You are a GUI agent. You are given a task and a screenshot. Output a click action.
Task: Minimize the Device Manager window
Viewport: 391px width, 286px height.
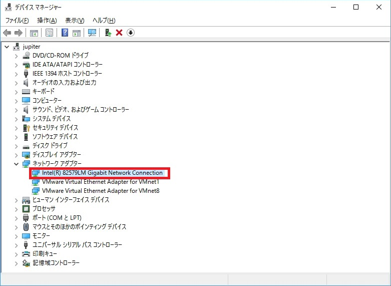pyautogui.click(x=333, y=7)
